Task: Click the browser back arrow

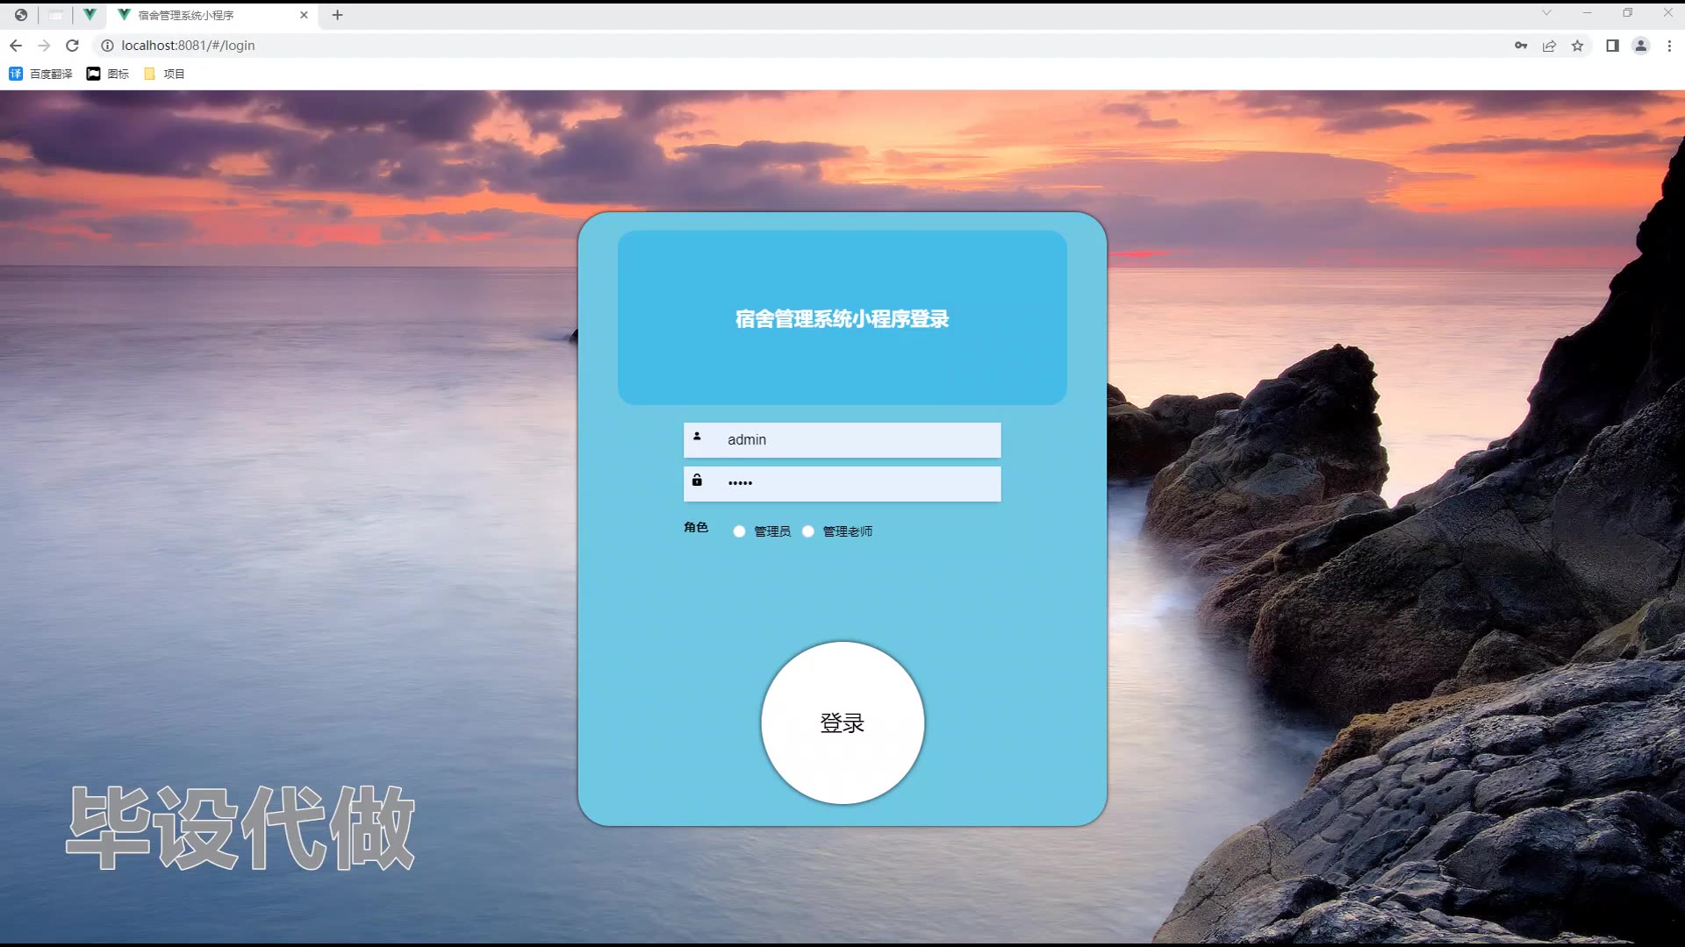Action: (x=16, y=46)
